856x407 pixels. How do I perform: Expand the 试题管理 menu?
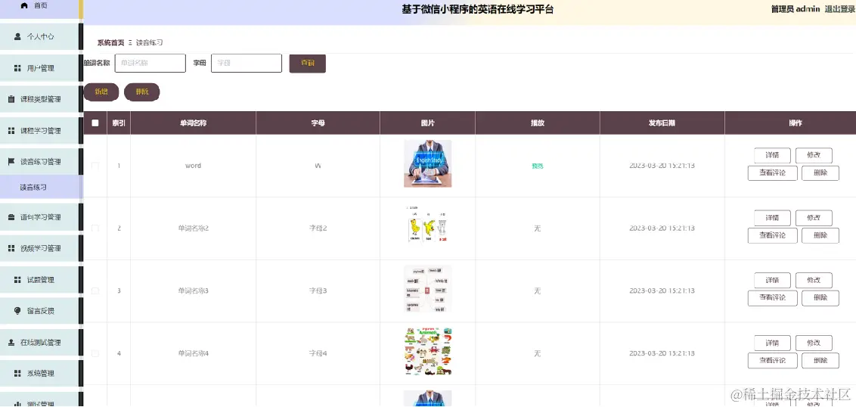(x=39, y=280)
